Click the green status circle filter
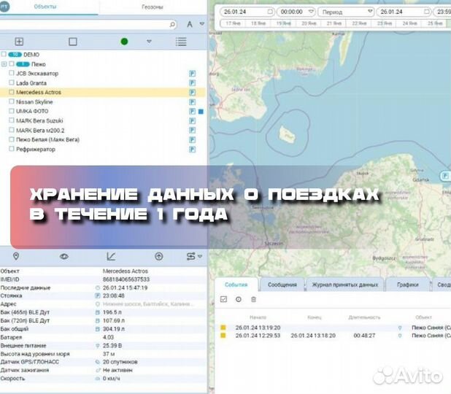This screenshot has height=394, width=451. 124,42
